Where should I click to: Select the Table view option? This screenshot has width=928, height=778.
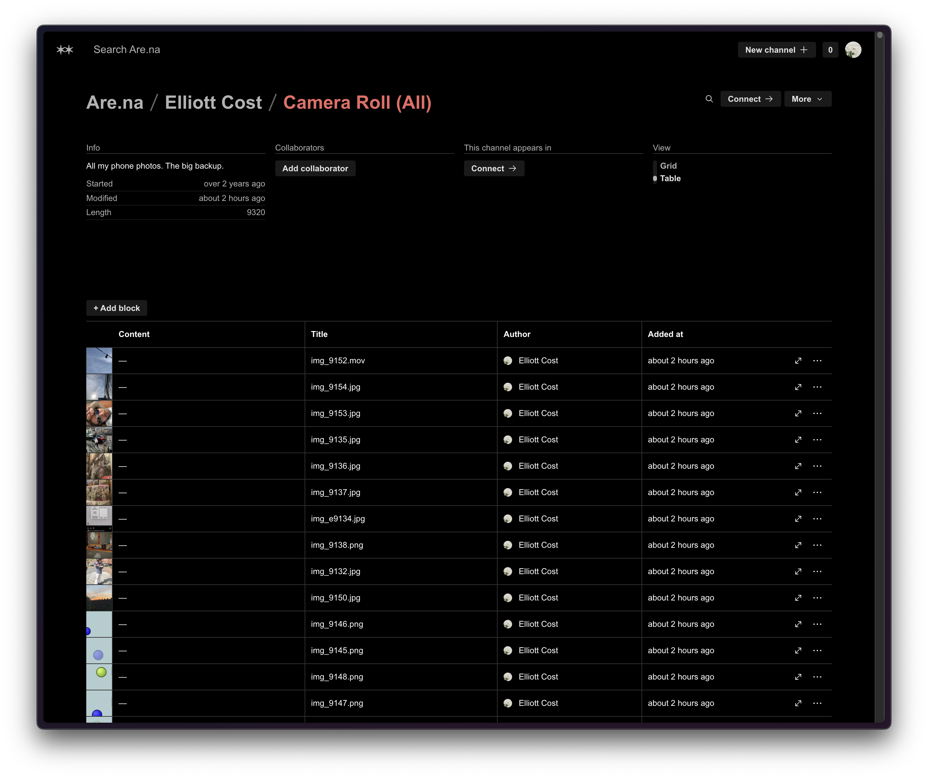[670, 179]
